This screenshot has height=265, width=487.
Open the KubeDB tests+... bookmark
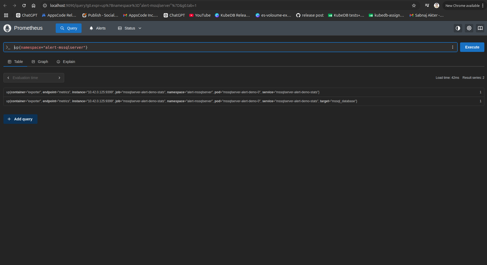point(346,15)
